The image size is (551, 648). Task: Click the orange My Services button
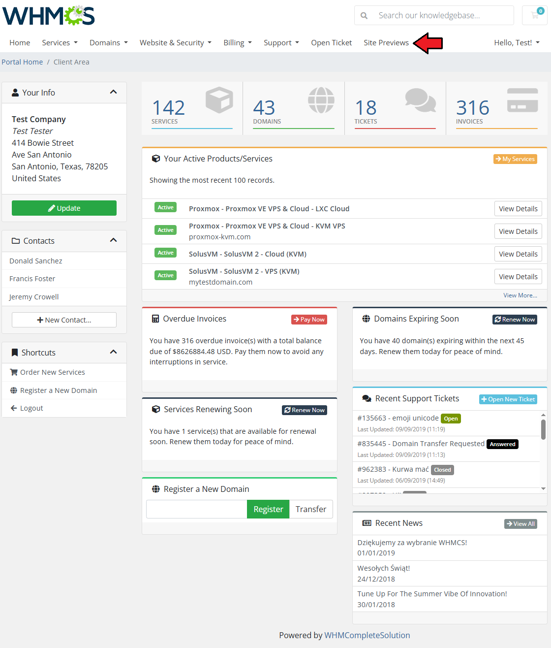(x=515, y=159)
